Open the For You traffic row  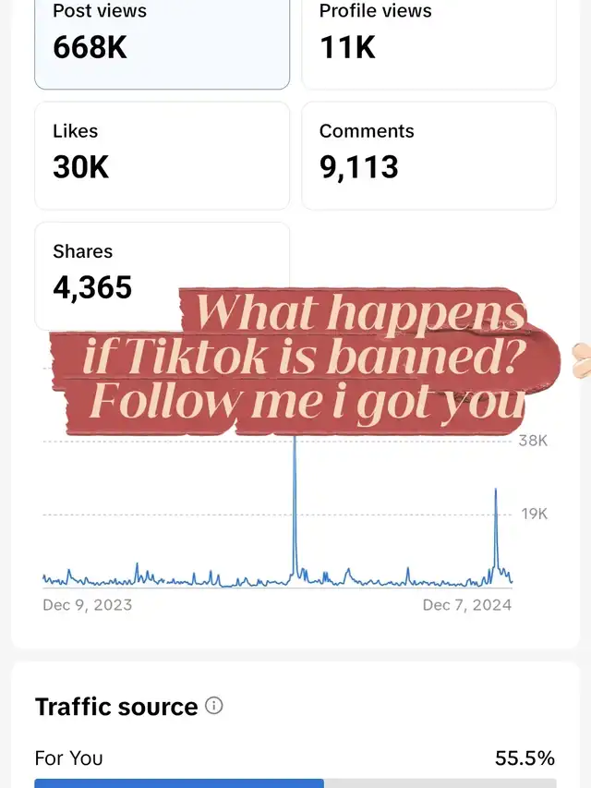pos(295,758)
